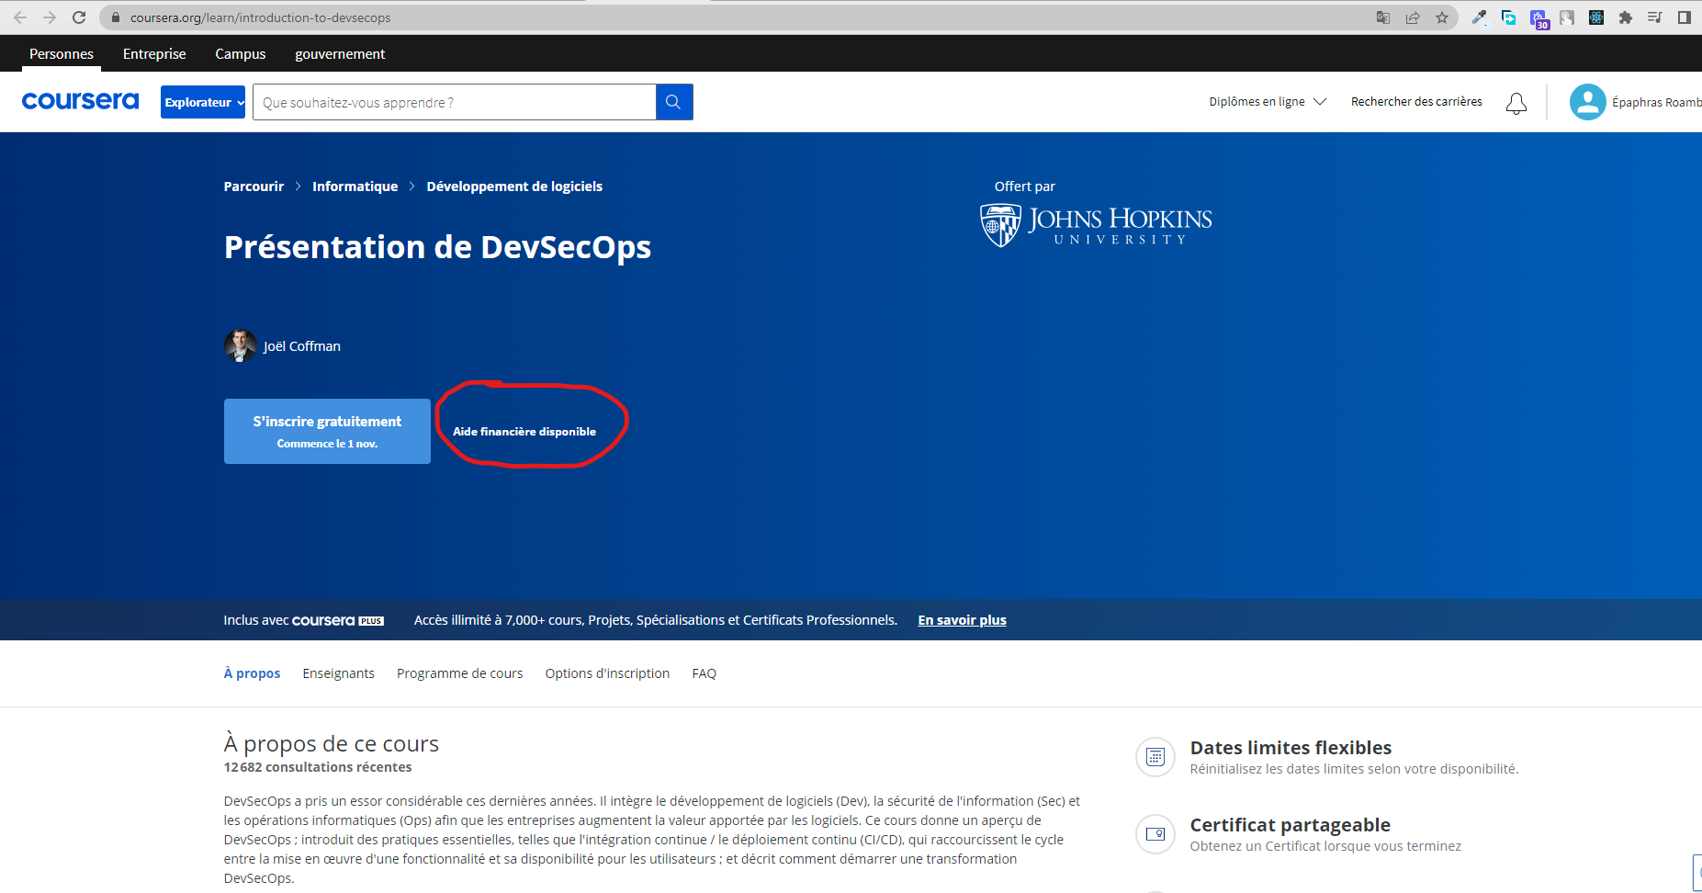This screenshot has width=1702, height=893.
Task: Share this page using the share icon
Action: click(1413, 17)
